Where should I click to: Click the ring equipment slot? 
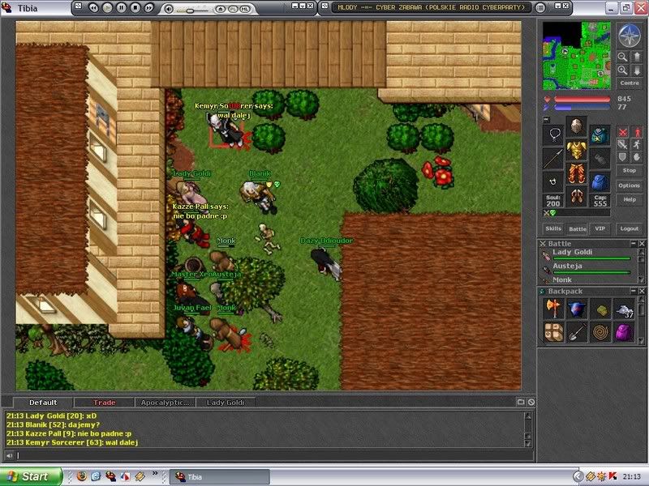pyautogui.click(x=553, y=181)
